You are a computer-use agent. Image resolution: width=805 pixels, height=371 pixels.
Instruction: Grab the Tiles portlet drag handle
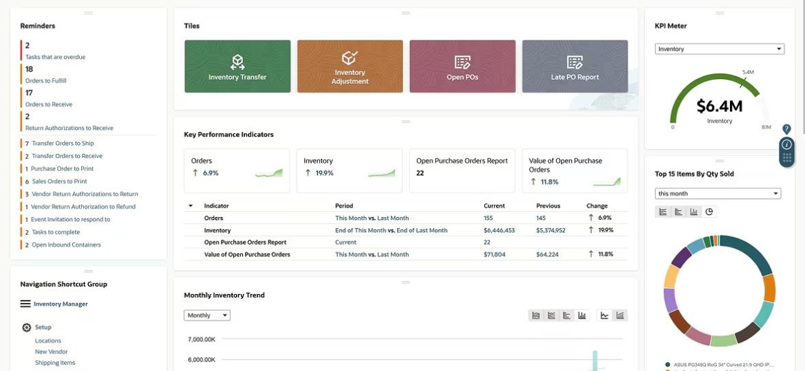[405, 13]
